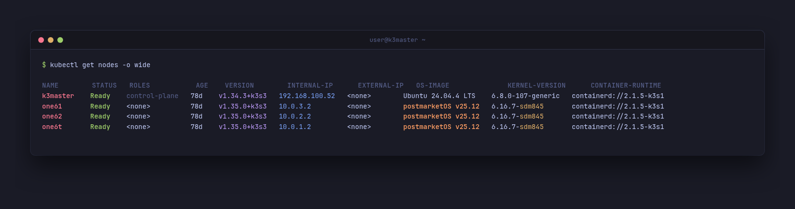Click age '78d' in k3master row

[196, 96]
